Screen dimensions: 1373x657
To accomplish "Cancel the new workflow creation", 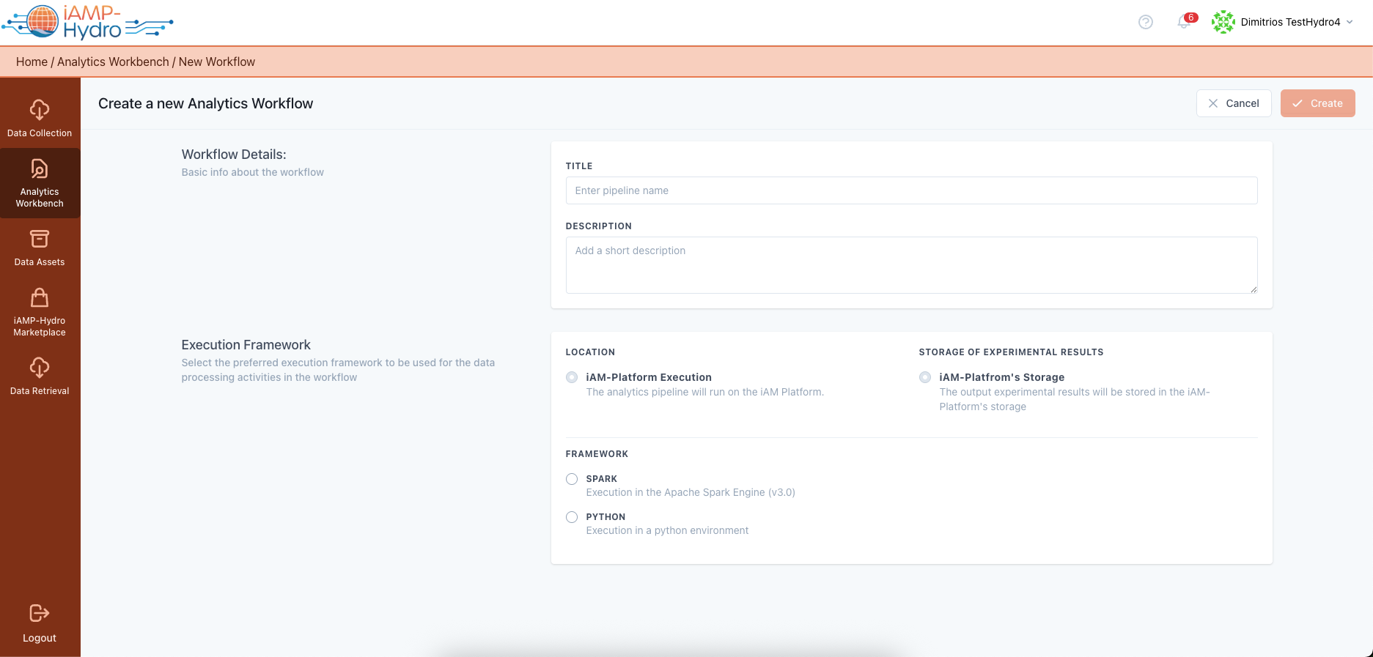I will [x=1234, y=103].
